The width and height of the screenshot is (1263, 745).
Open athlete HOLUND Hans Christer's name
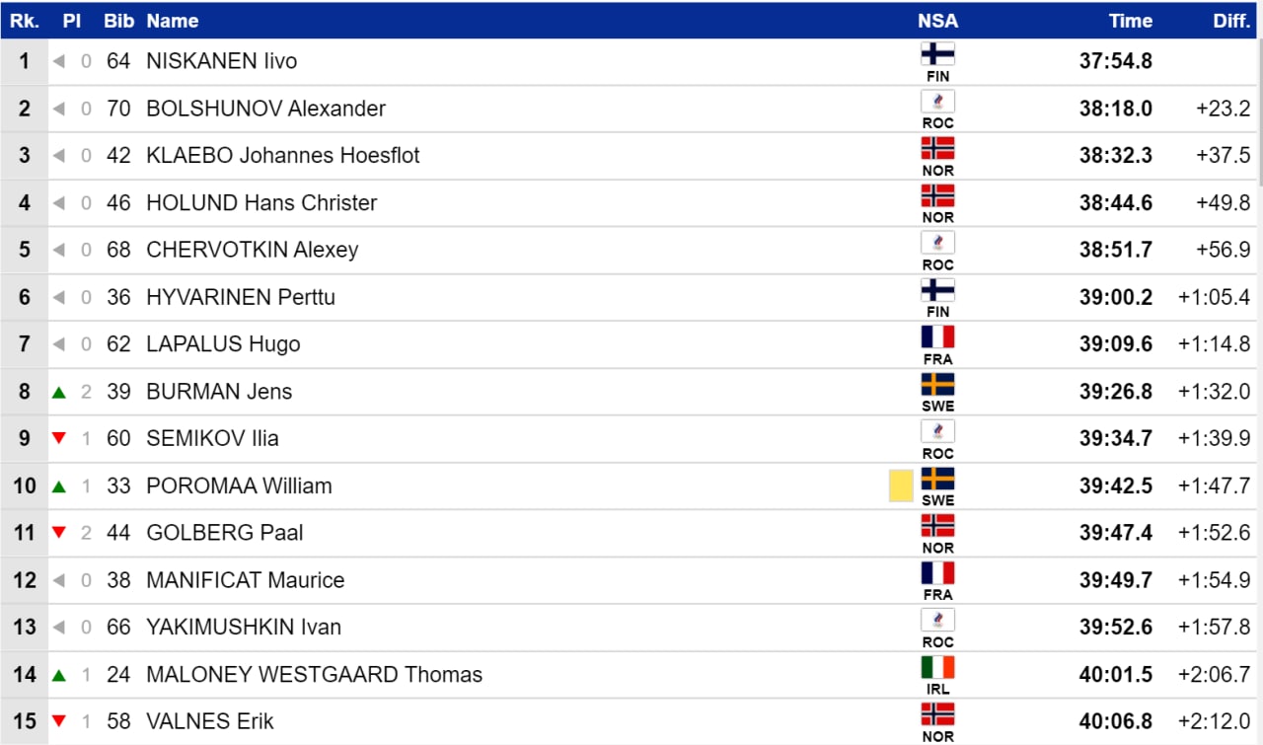[261, 203]
